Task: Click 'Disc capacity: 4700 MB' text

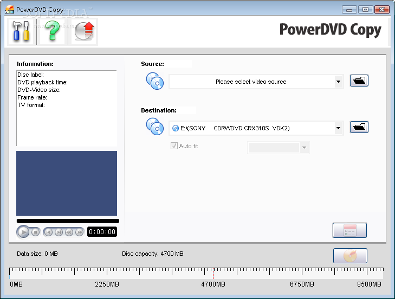Action: click(x=153, y=254)
